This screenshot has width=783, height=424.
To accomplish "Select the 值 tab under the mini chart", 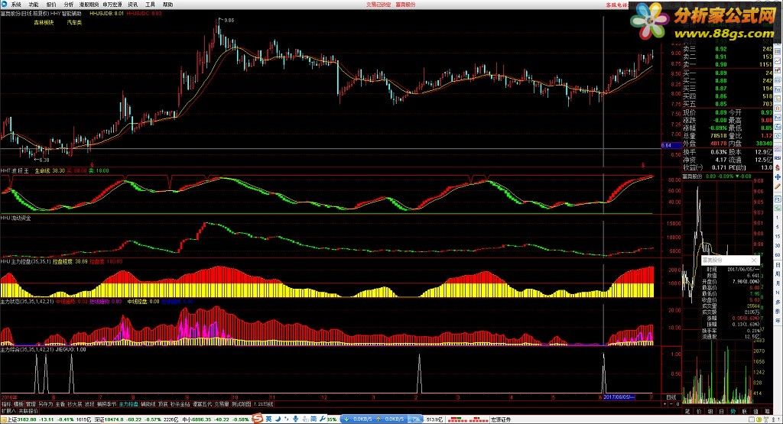I will tap(756, 411).
